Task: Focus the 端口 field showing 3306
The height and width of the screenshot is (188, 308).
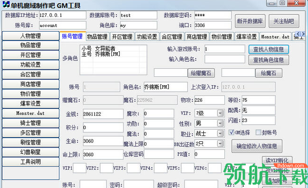Action: coord(213,25)
